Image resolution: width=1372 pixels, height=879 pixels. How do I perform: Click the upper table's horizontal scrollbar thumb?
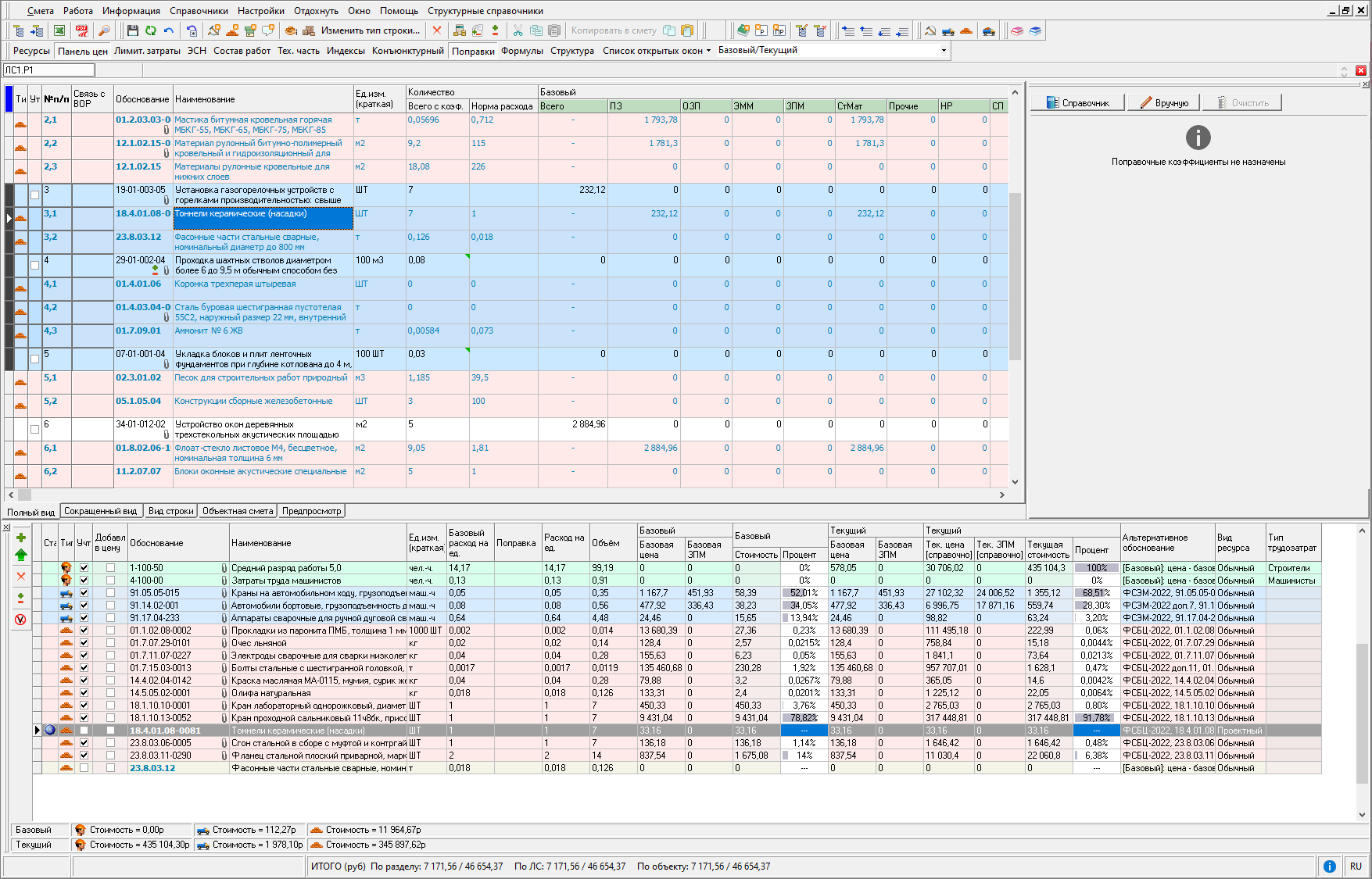point(24,495)
